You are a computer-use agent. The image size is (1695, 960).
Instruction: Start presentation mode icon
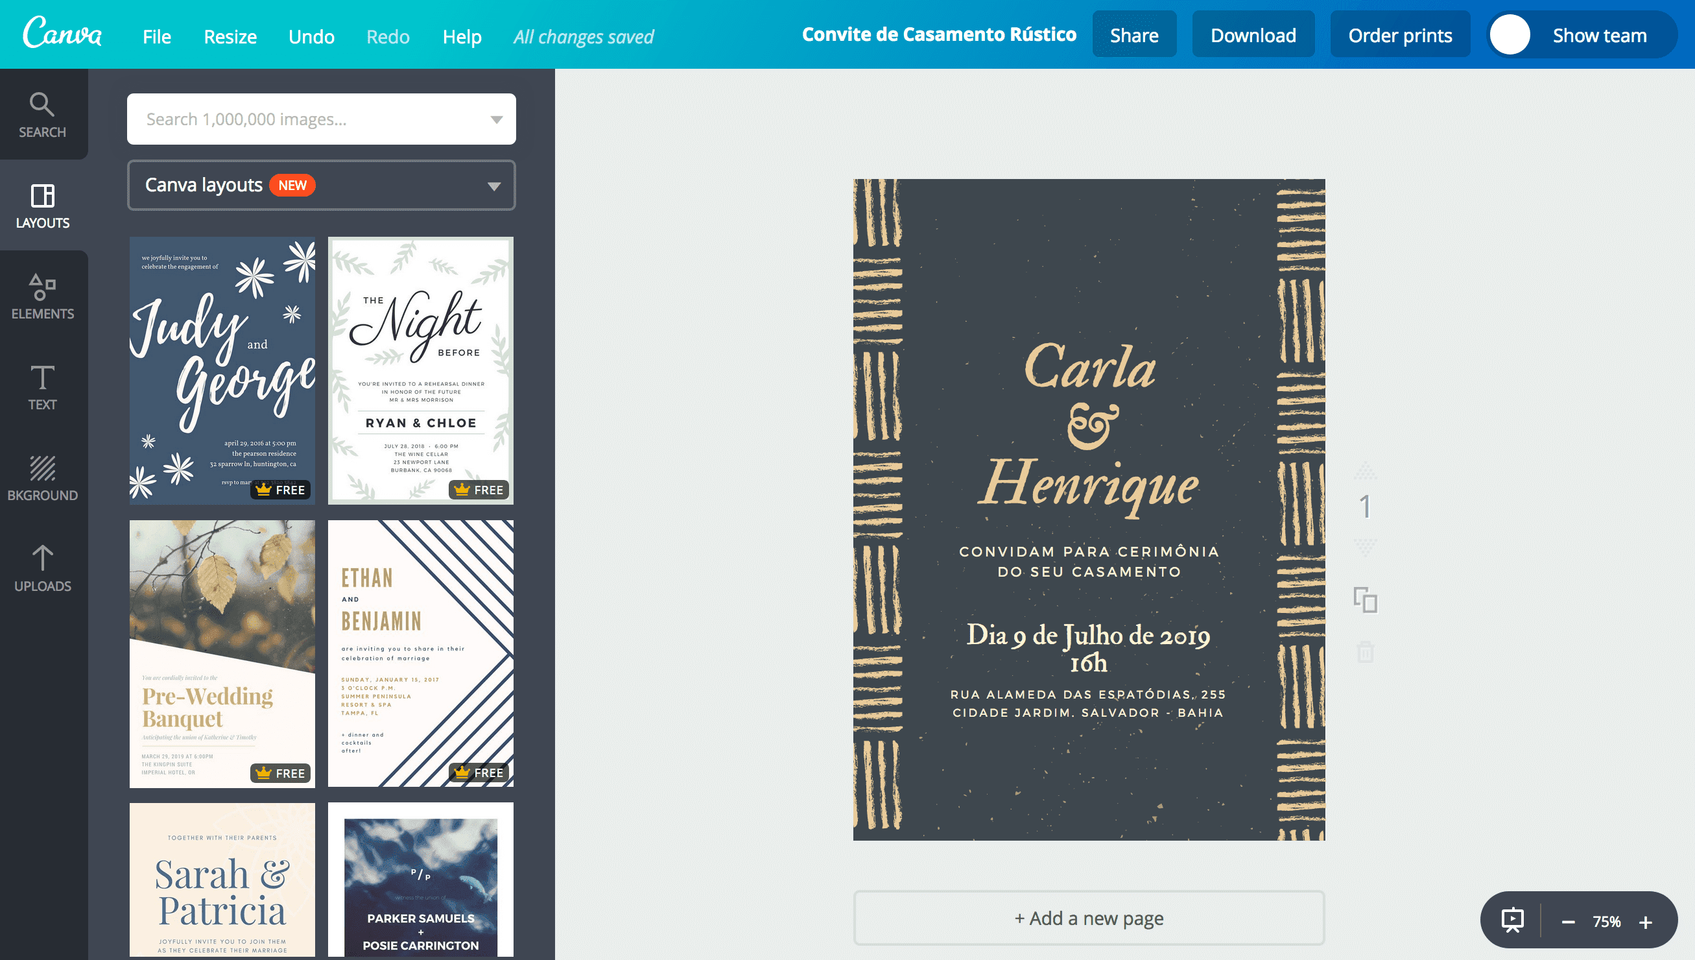(1512, 920)
